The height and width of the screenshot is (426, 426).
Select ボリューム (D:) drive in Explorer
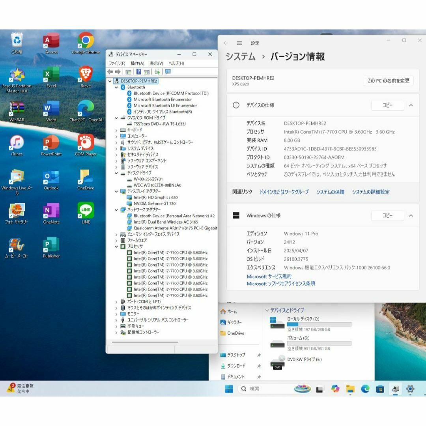click(310, 343)
